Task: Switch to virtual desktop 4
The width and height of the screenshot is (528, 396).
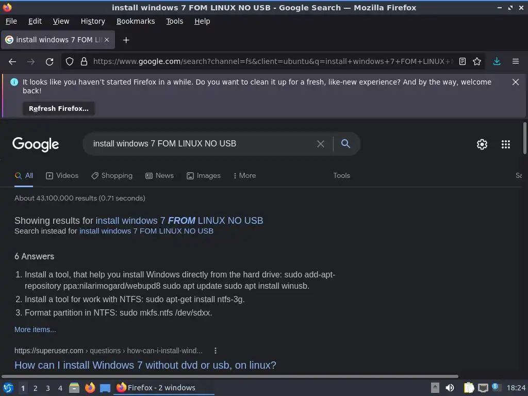Action: pyautogui.click(x=60, y=388)
